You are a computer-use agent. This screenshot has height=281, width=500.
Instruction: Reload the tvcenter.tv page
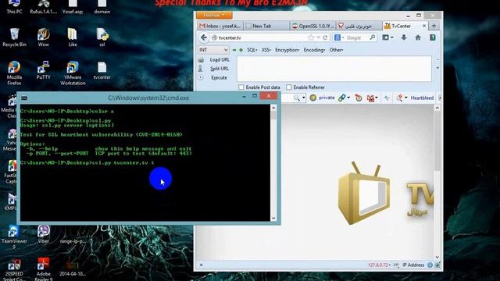[x=325, y=37]
